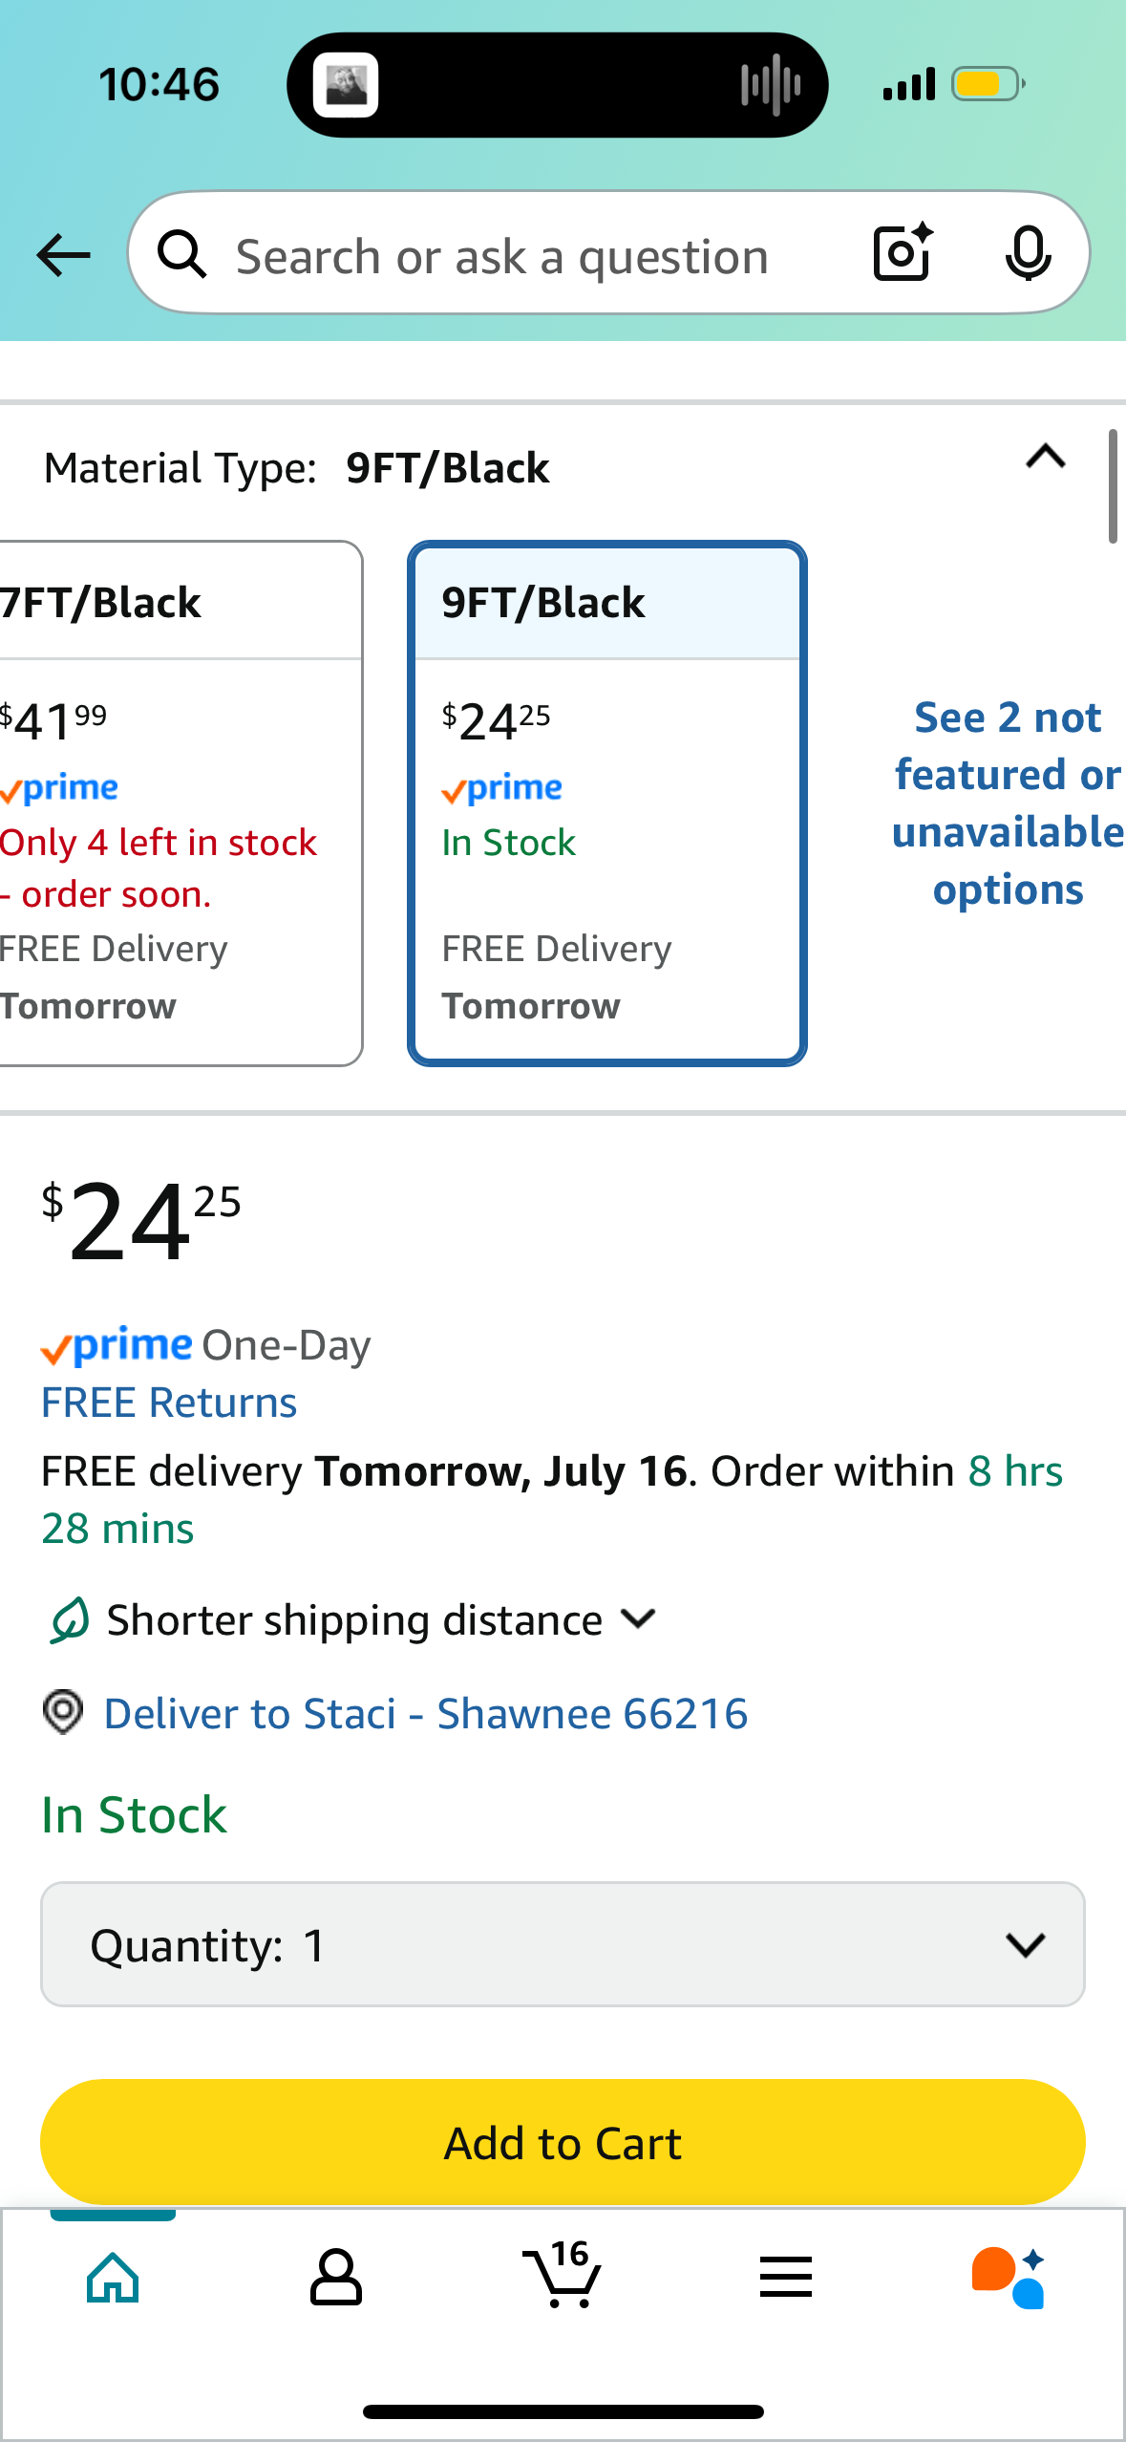Open cart with 16 items
Image resolution: width=1126 pixels, height=2442 pixels.
(562, 2274)
